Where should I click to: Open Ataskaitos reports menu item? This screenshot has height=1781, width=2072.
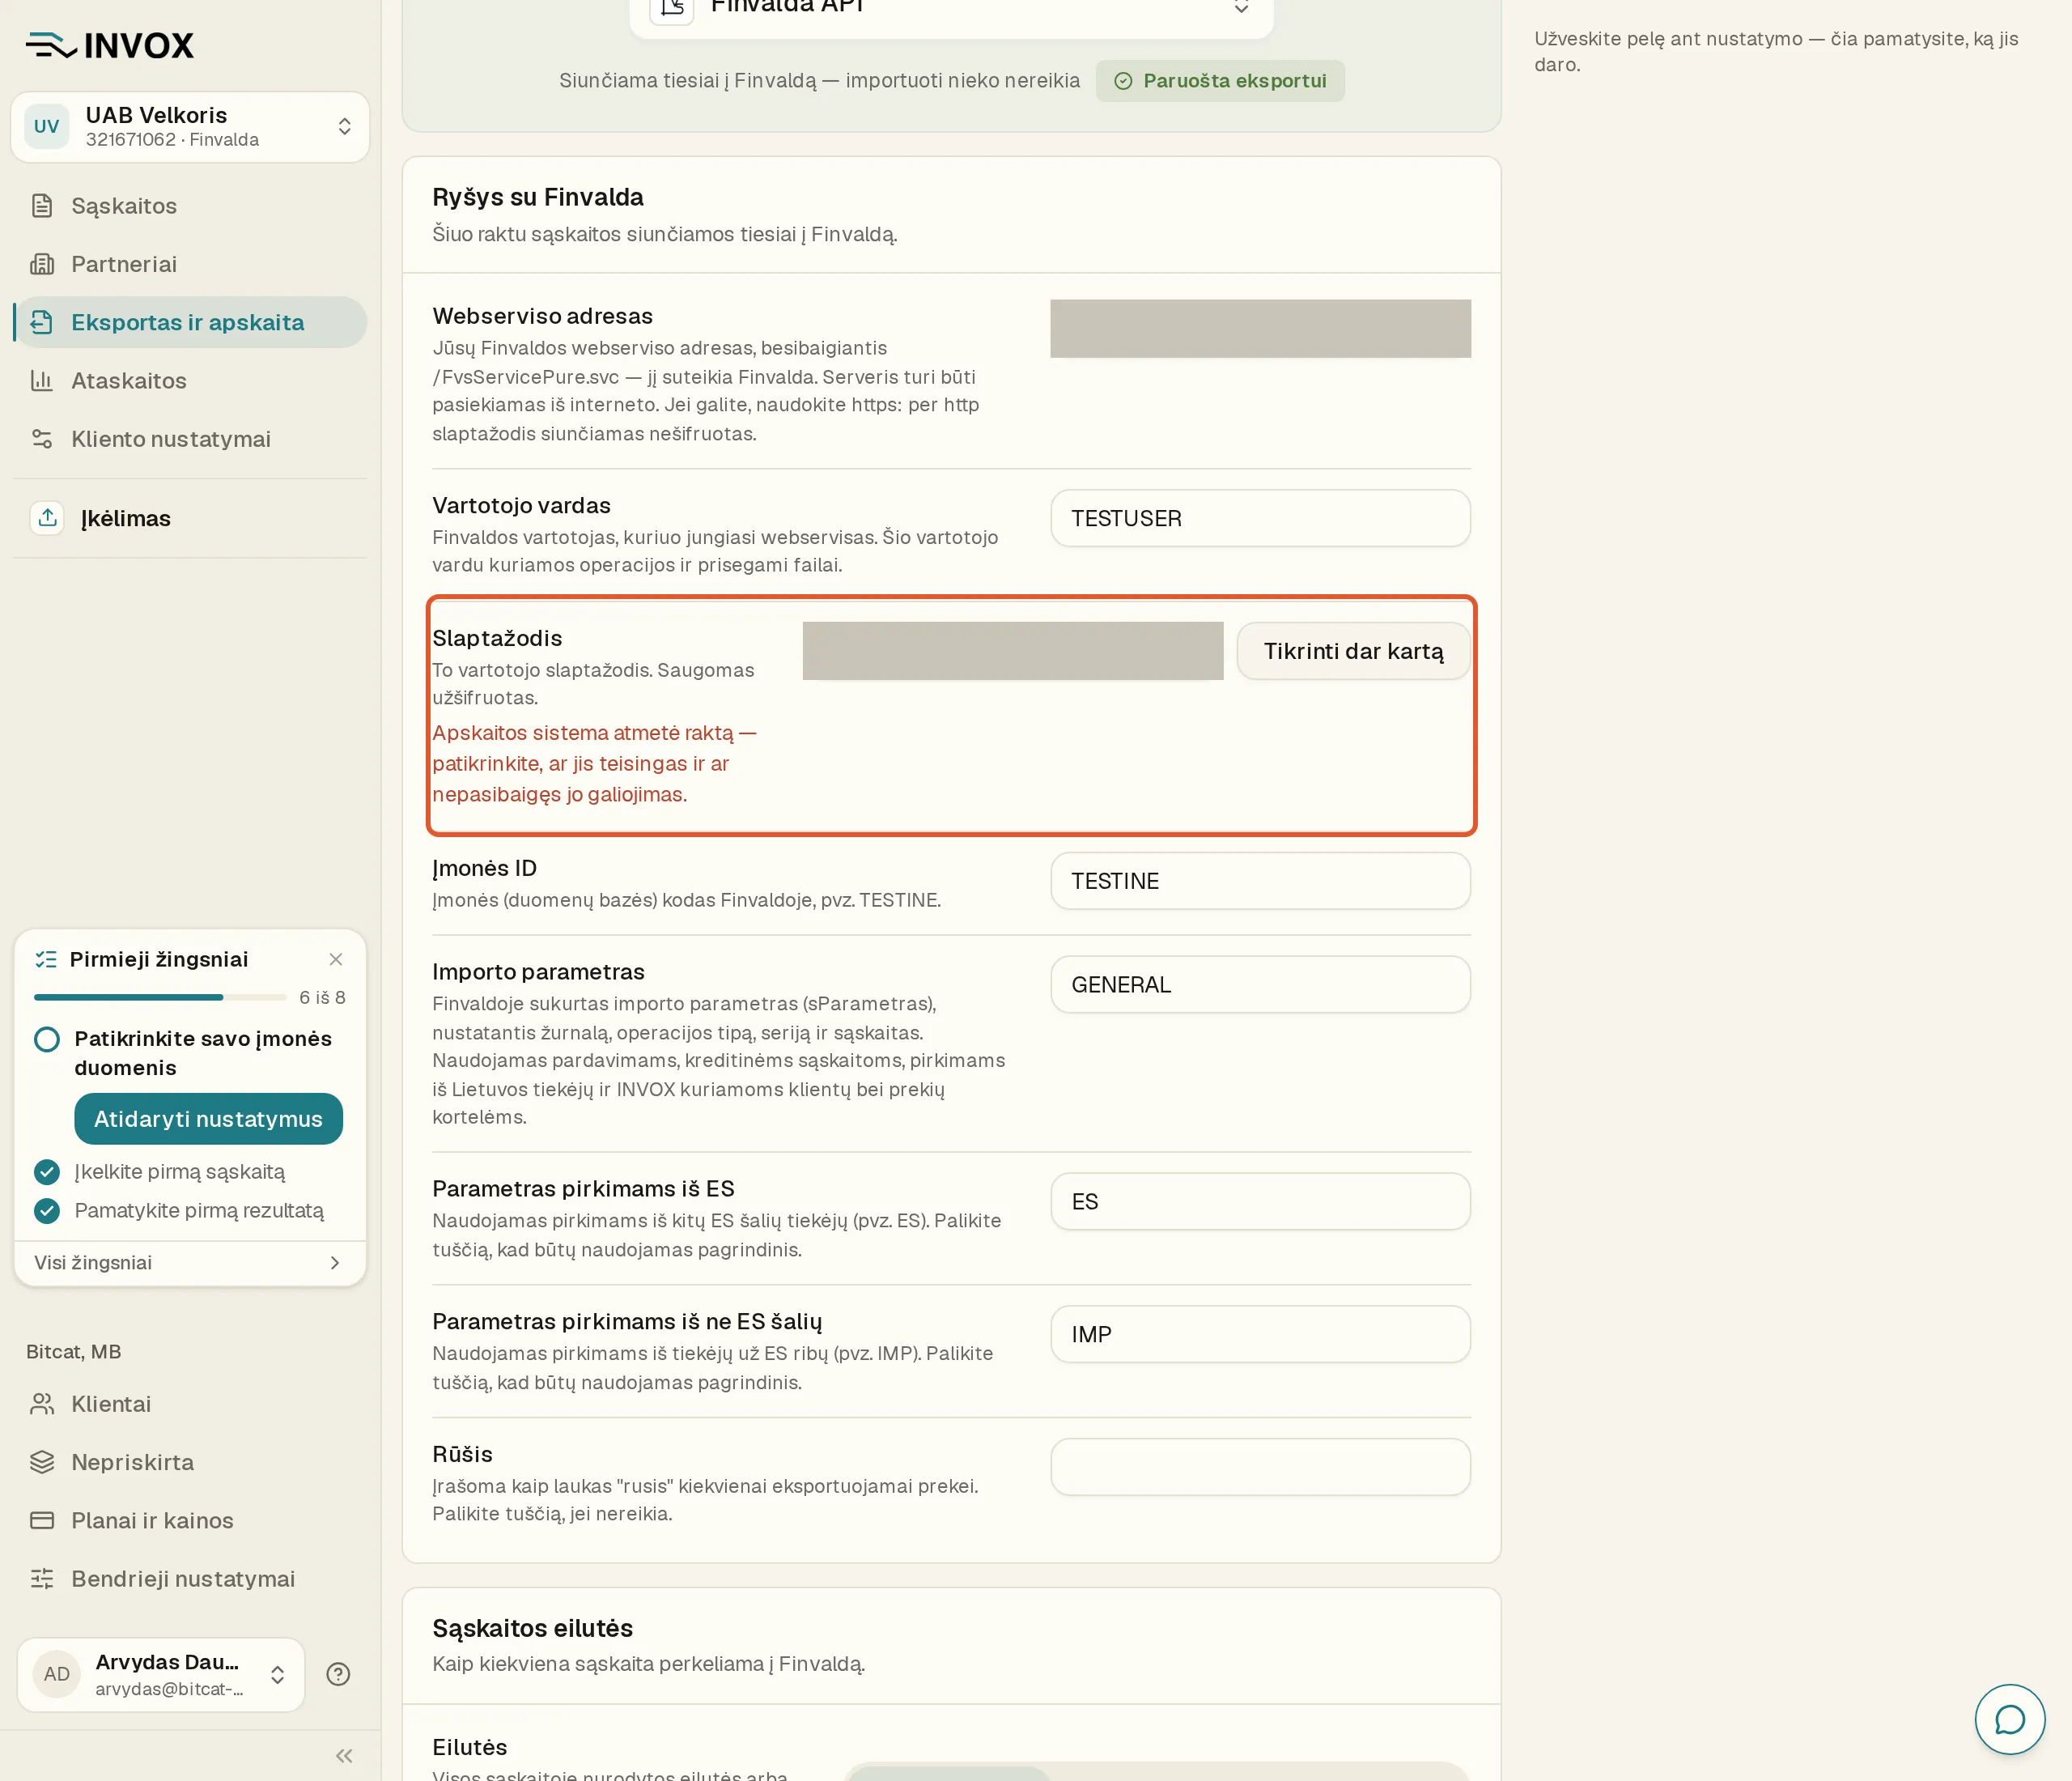pyautogui.click(x=190, y=381)
